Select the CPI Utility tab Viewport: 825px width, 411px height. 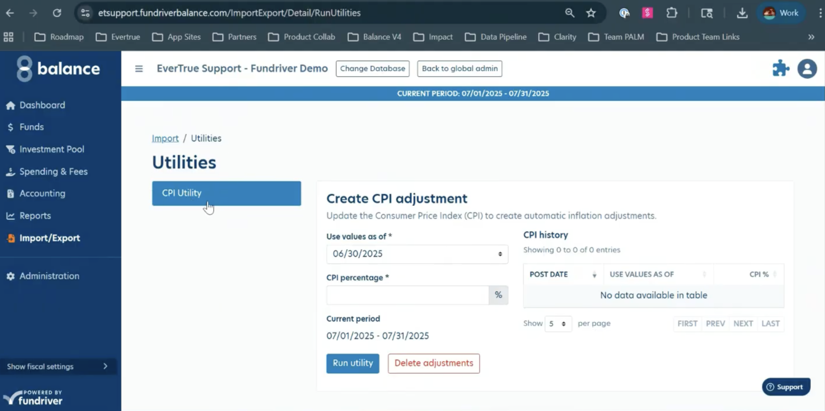[x=226, y=193]
